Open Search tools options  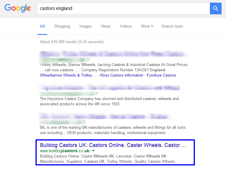click(x=172, y=26)
